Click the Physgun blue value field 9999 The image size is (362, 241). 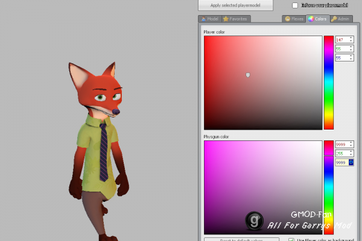(342, 162)
